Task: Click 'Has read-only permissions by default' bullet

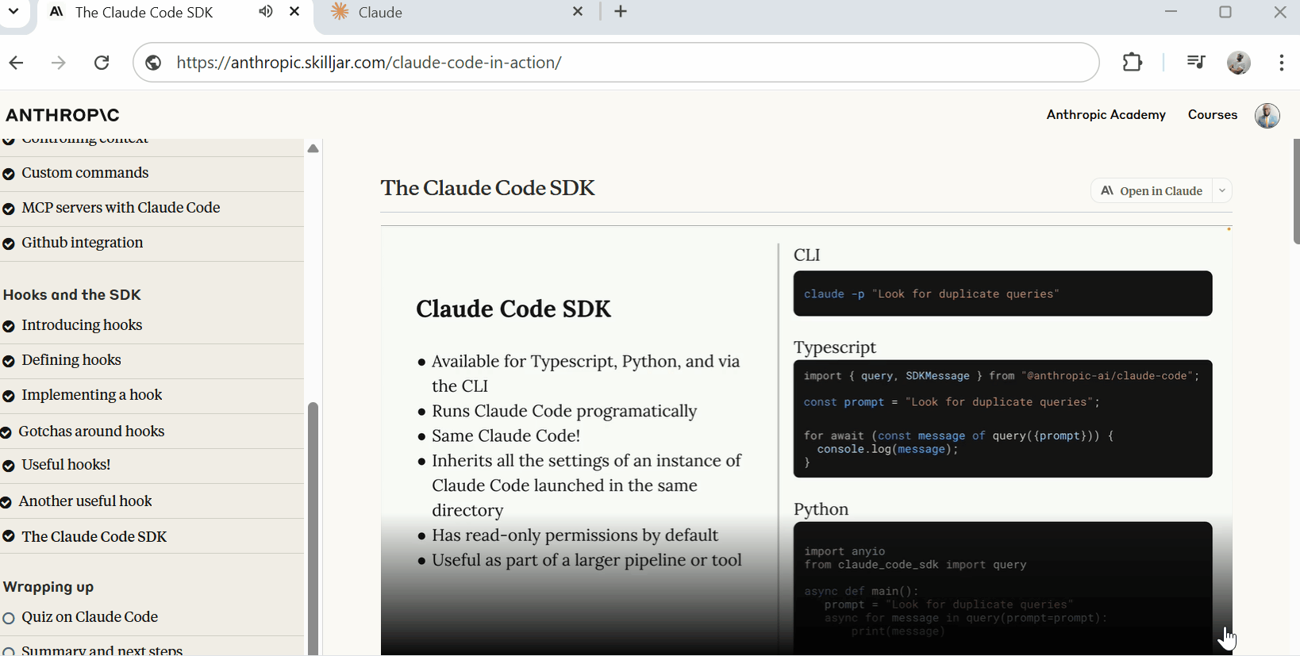Action: (x=575, y=535)
